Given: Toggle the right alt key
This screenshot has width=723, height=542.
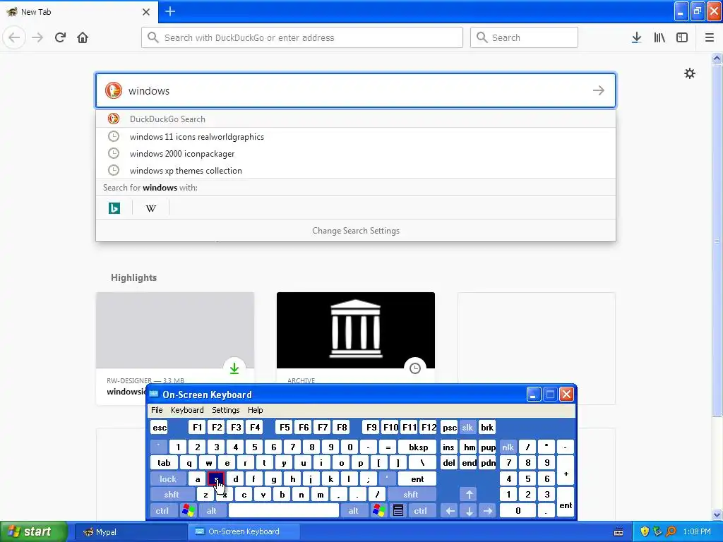Looking at the screenshot, I should [x=353, y=510].
